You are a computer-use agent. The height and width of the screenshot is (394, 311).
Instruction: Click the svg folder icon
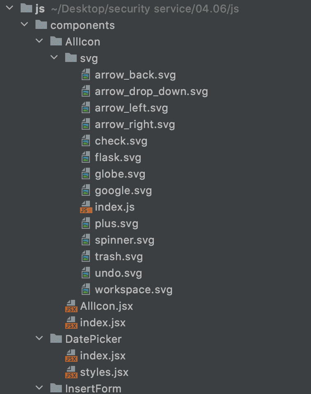pyautogui.click(x=71, y=58)
